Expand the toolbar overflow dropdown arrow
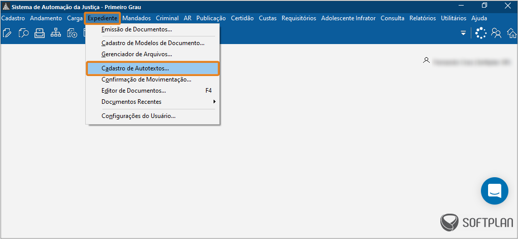Viewport: 518px width, 239px height. click(x=464, y=33)
